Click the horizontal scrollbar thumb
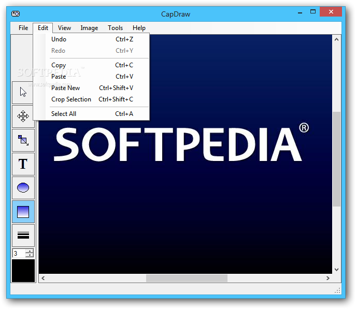 (x=187, y=278)
